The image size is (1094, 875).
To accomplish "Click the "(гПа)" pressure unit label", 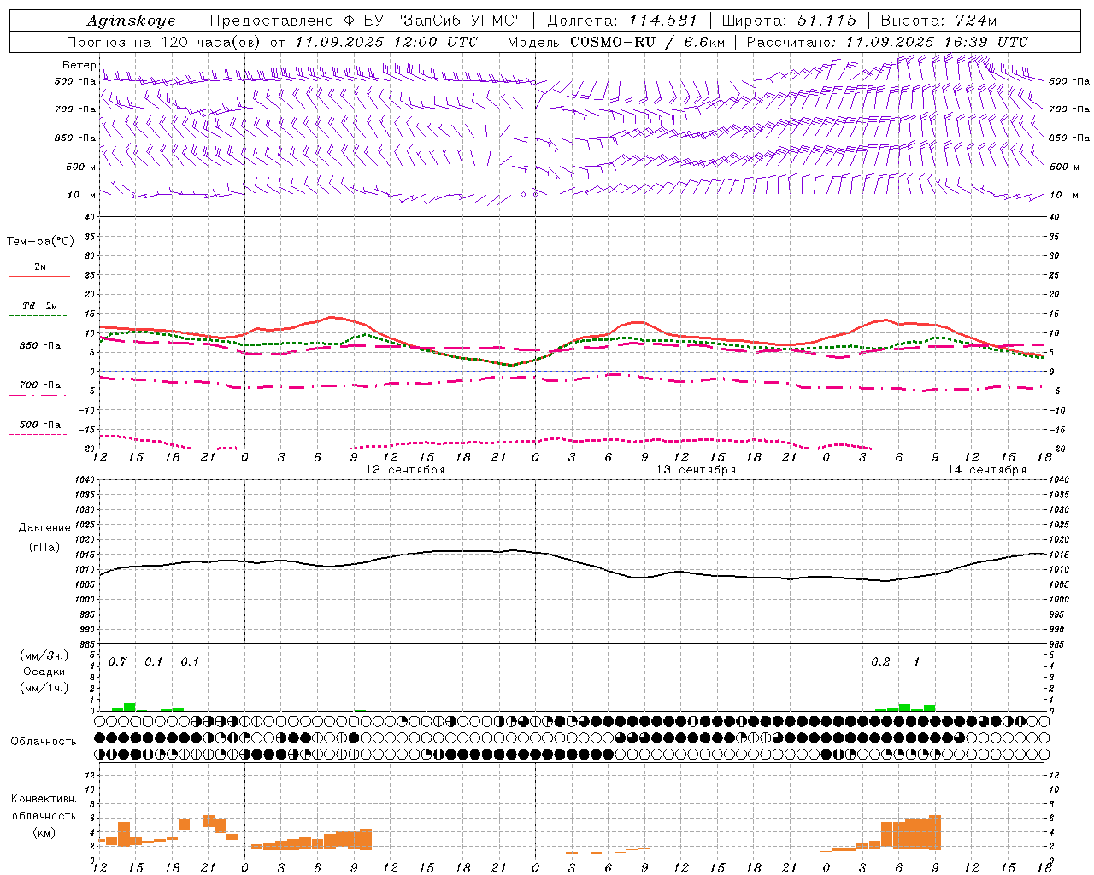I will point(44,548).
